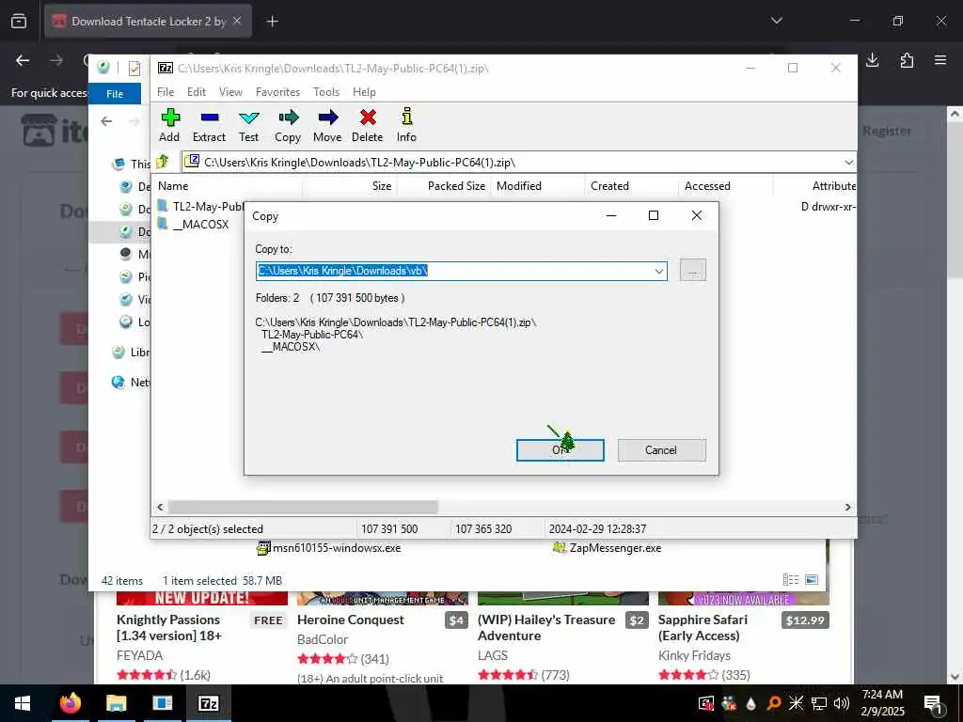Viewport: 963px width, 722px height.
Task: Open the tab list dropdown chevron
Action: click(x=776, y=21)
